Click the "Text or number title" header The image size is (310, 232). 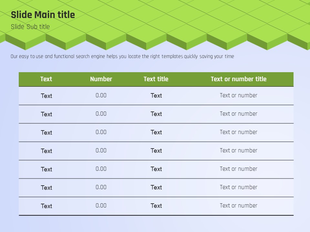(x=239, y=79)
